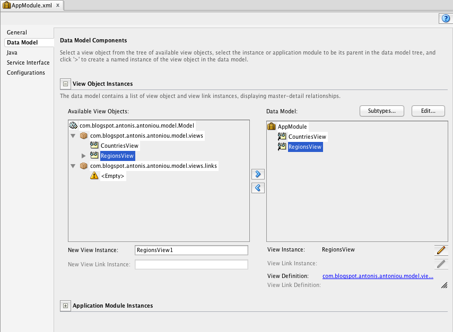453x332 pixels.
Task: Click the RegionsView icon inside the Data Model panel
Action: pos(282,147)
